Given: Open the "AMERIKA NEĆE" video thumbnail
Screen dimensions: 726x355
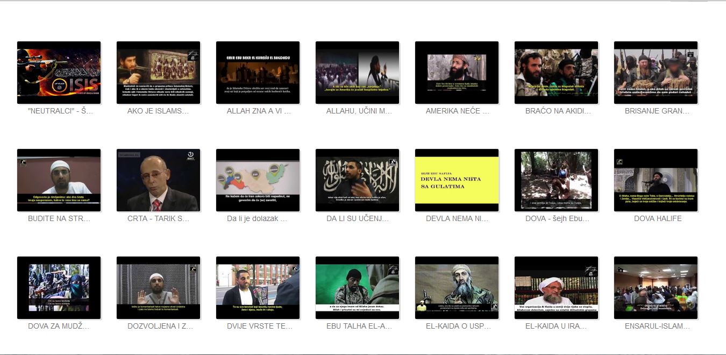Looking at the screenshot, I should 457,73.
